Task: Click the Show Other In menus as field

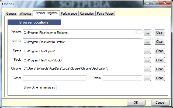Action: coord(99,87)
